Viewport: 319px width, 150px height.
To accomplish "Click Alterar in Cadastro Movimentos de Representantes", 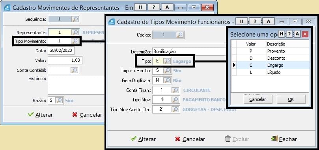I will click(x=40, y=115).
